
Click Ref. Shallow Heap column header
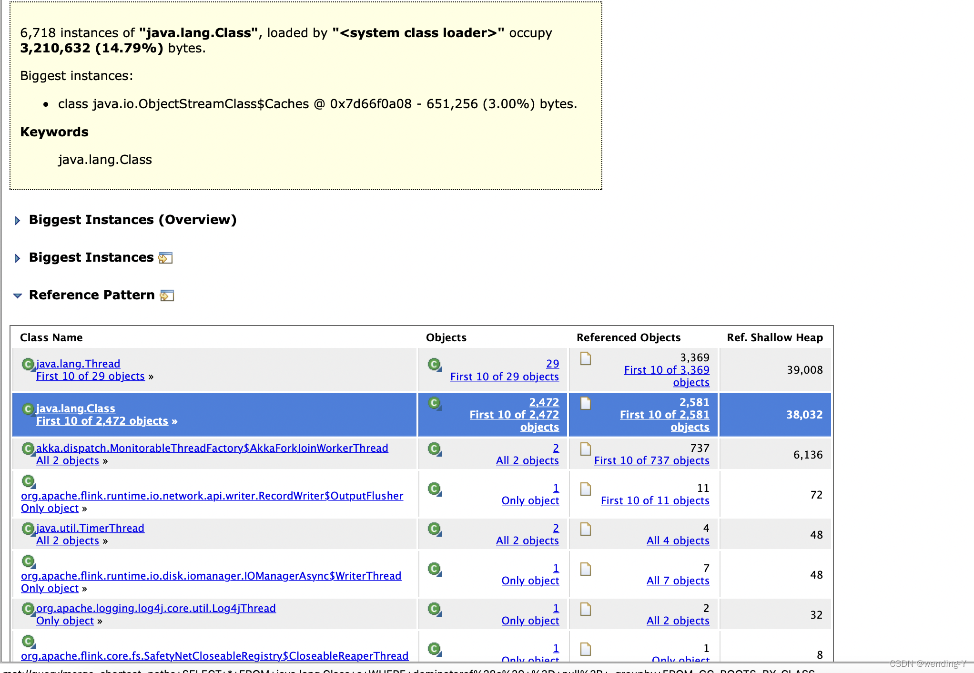click(774, 337)
